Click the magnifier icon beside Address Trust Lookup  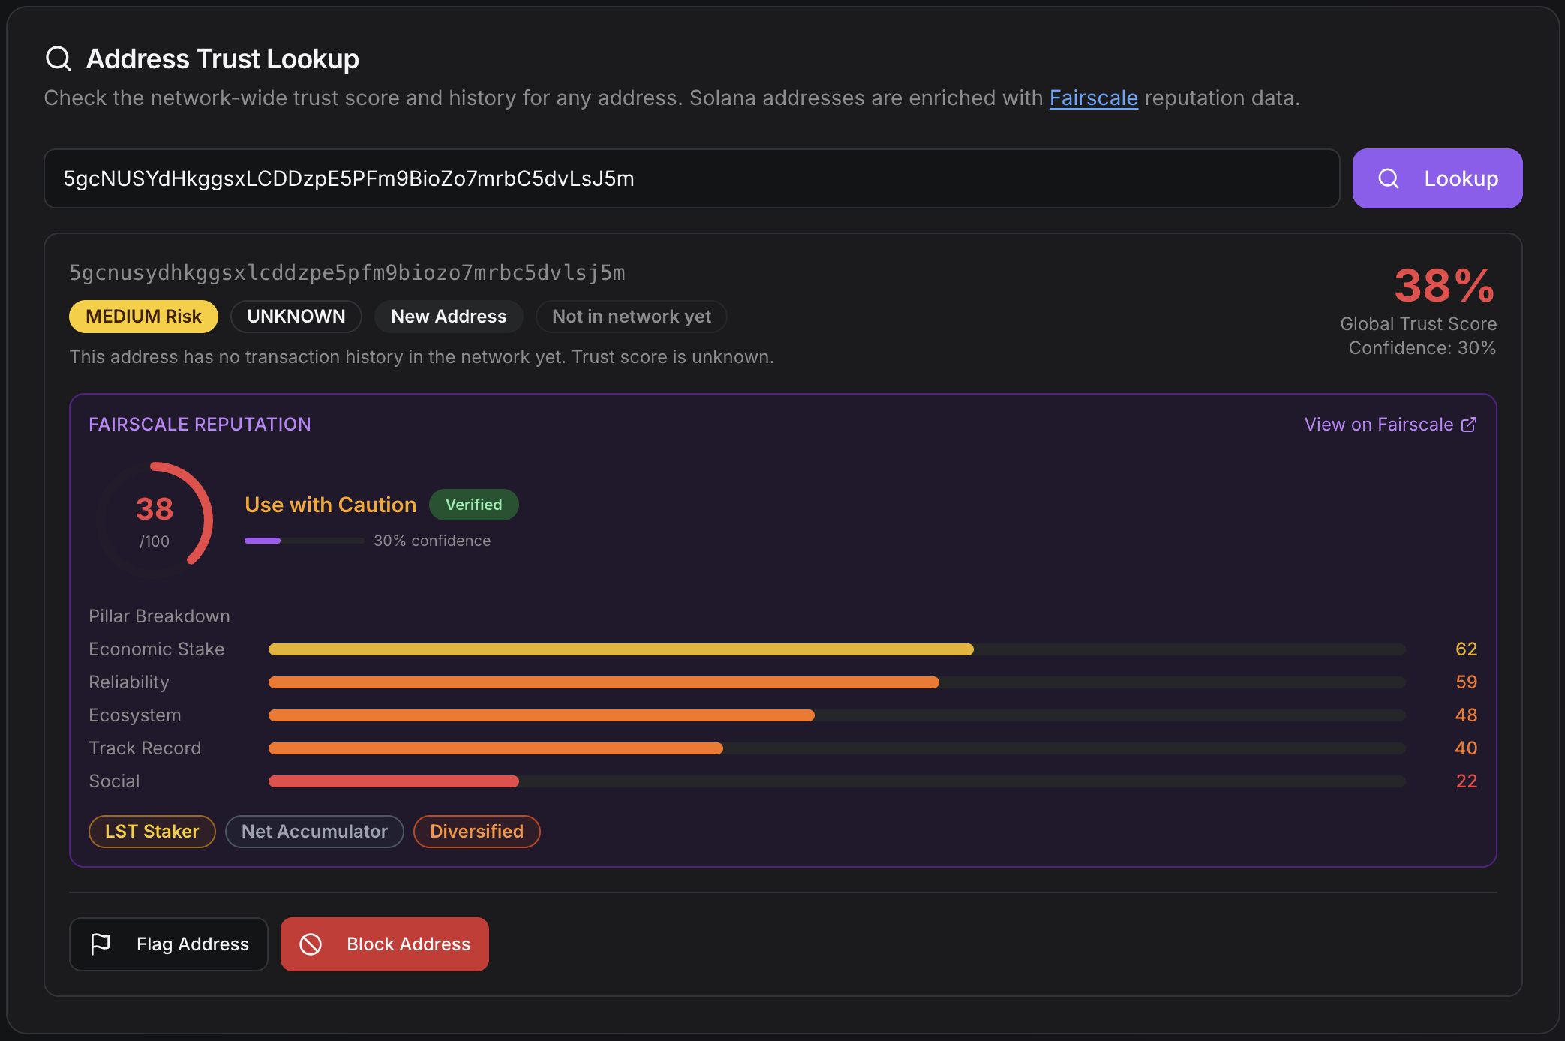(59, 58)
